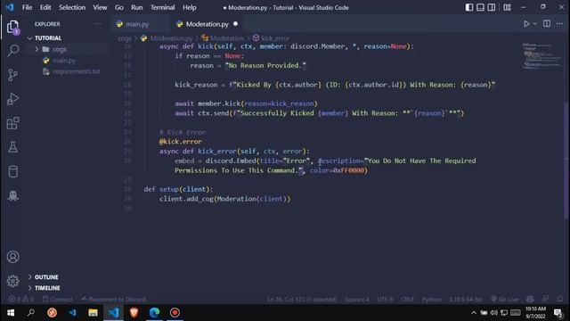The image size is (570, 321).
Task: Change UTF-8 file encoding
Action: 385,300
